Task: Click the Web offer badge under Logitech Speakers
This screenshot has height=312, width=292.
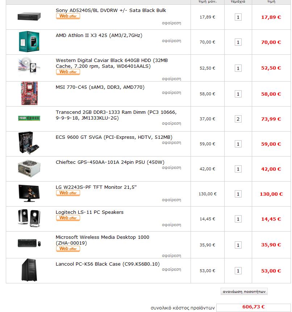Action: [68, 218]
